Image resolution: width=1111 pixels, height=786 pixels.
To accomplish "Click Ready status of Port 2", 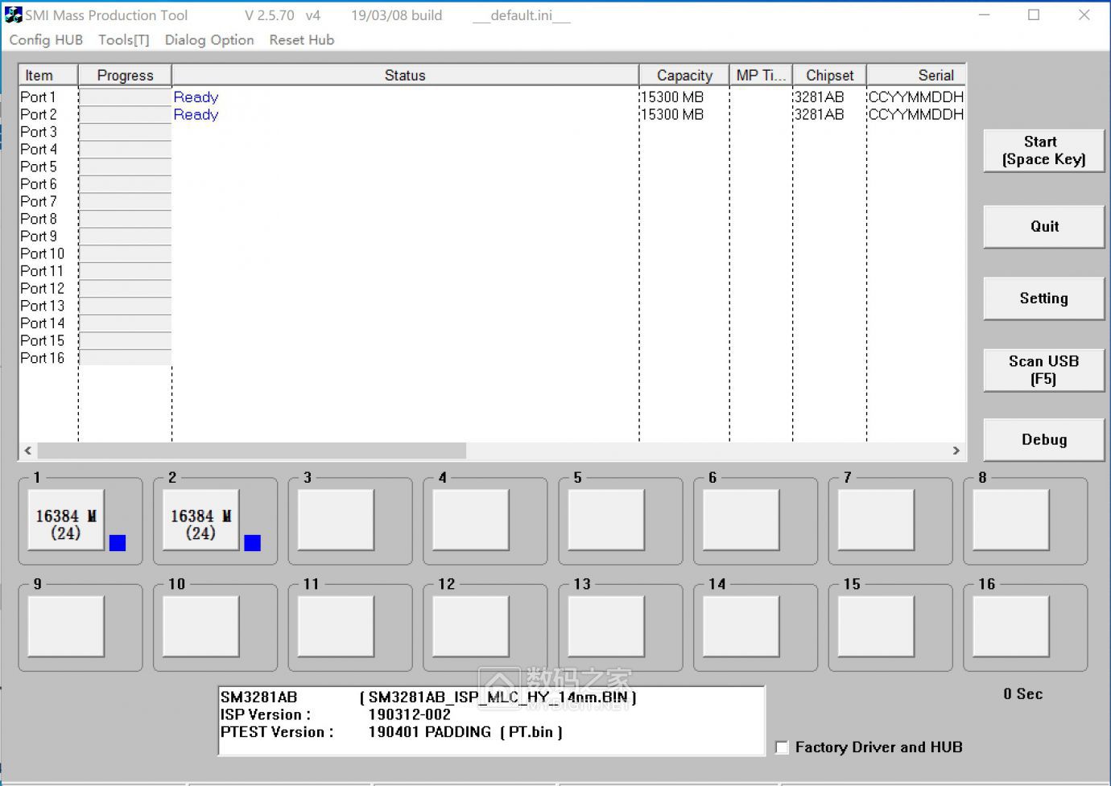I will (x=196, y=115).
